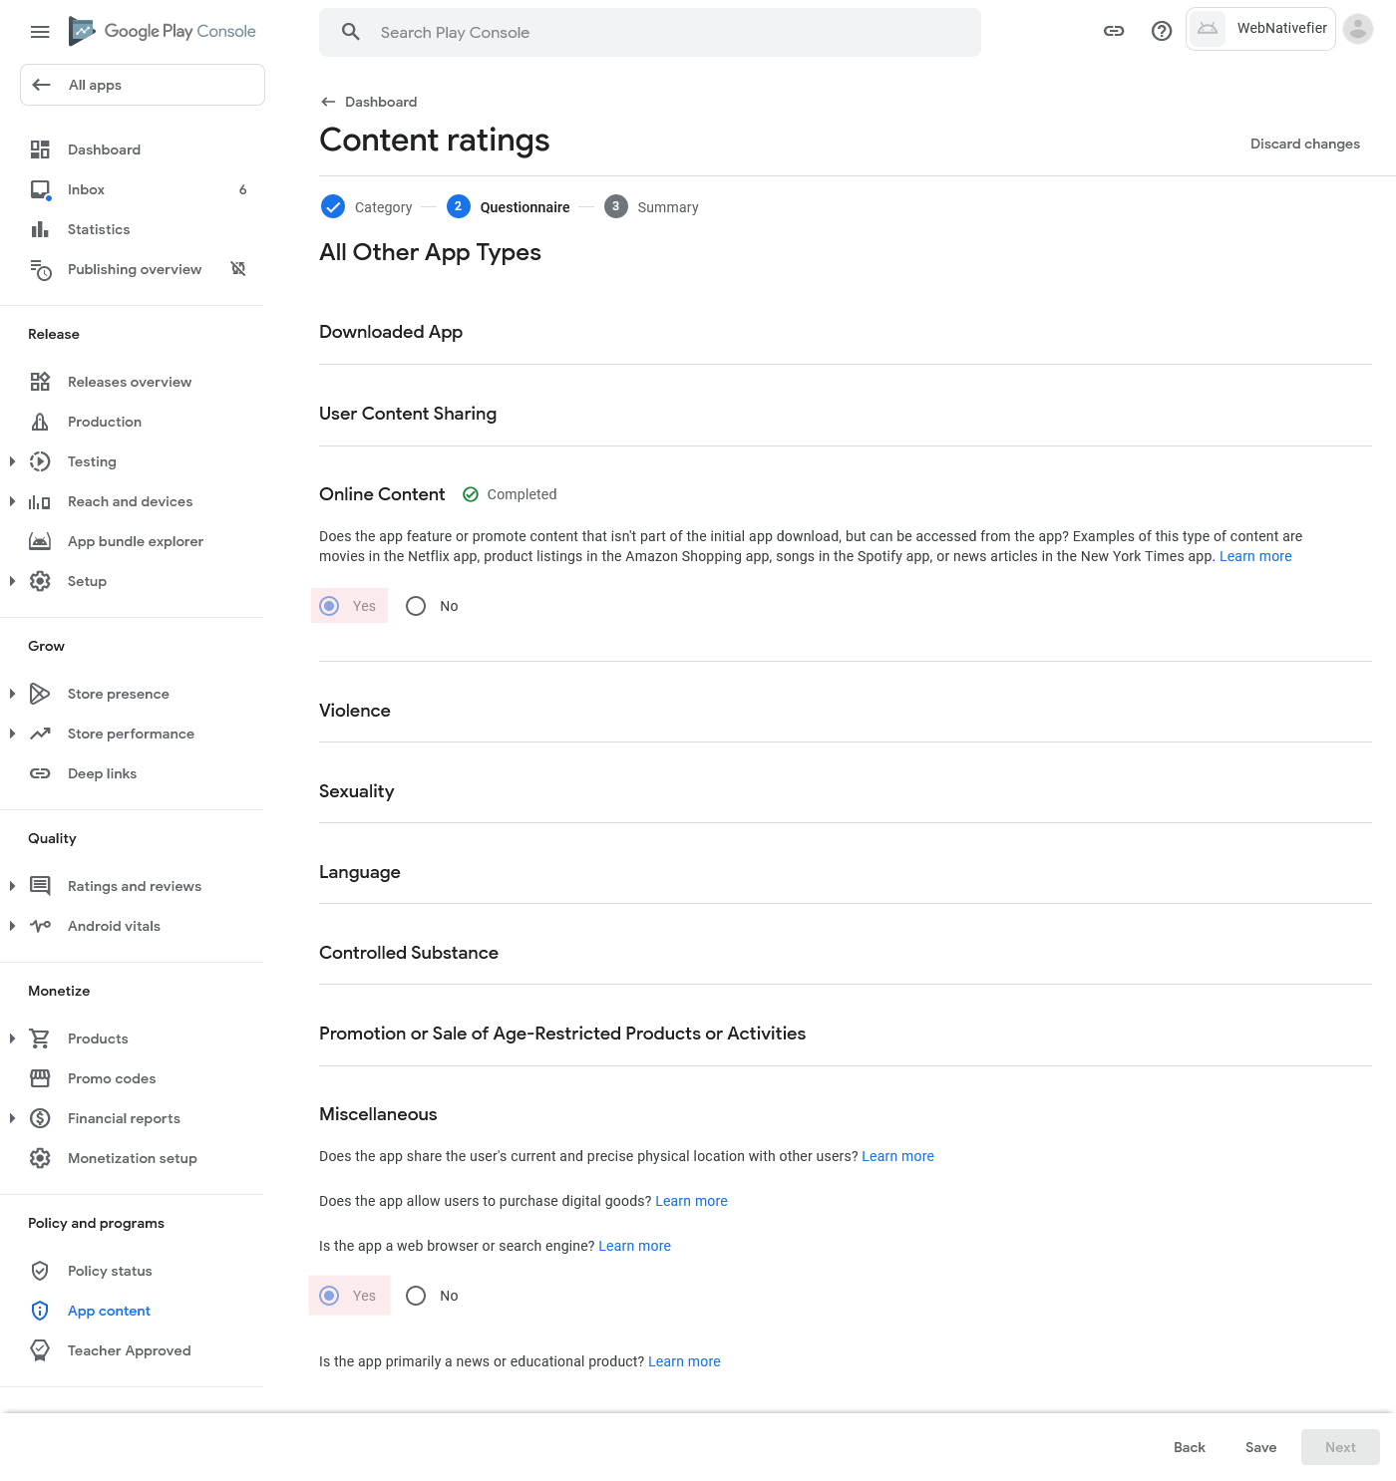
Task: Click the Releases overview icon
Action: (x=40, y=382)
